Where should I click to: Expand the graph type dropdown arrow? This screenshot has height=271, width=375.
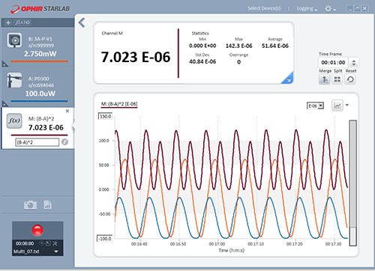tap(347, 105)
